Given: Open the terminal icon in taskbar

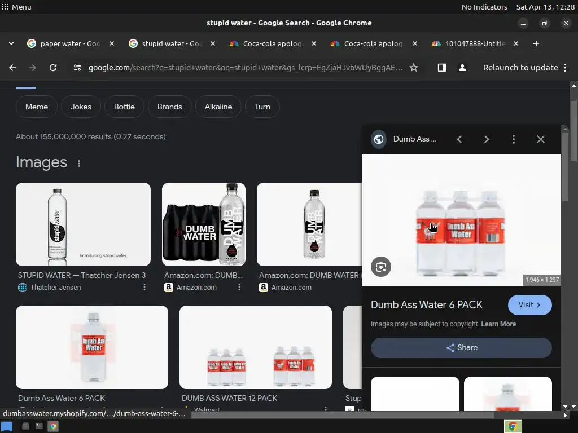Looking at the screenshot, I should [39, 426].
